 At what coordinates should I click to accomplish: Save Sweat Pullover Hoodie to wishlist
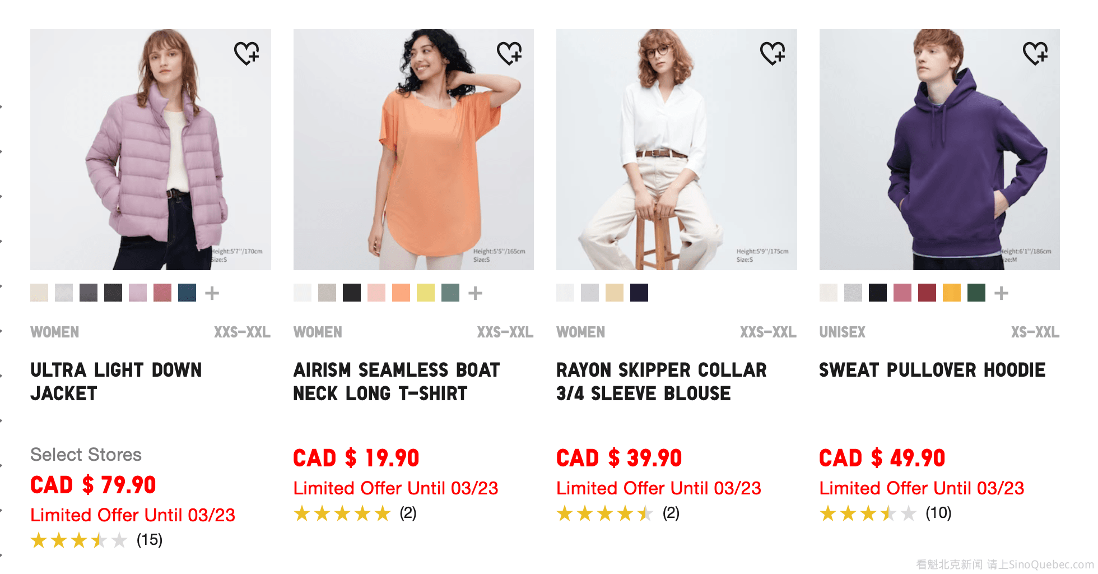click(1035, 53)
